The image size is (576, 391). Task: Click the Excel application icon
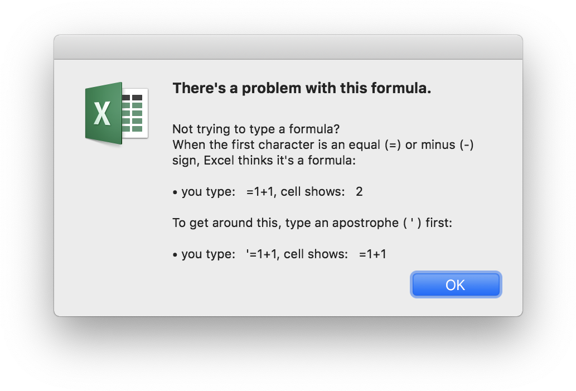tap(117, 113)
